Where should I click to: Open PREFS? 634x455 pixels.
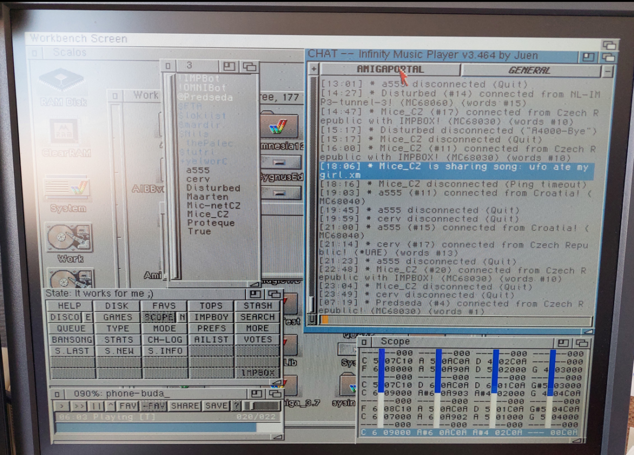[x=211, y=328]
